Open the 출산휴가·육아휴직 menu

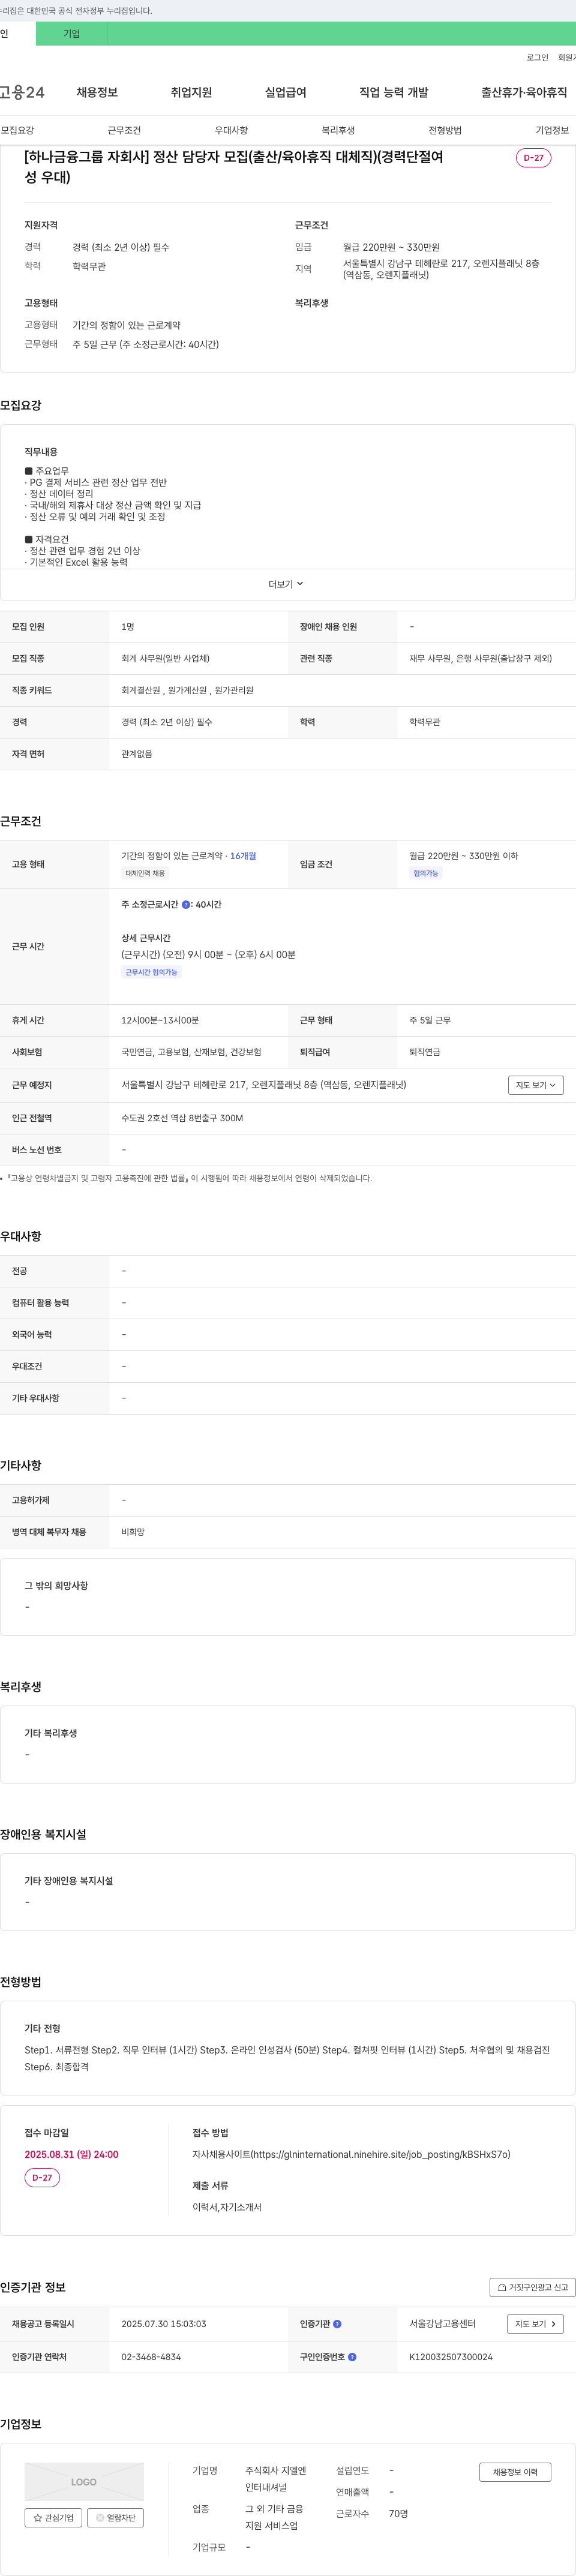click(x=524, y=92)
